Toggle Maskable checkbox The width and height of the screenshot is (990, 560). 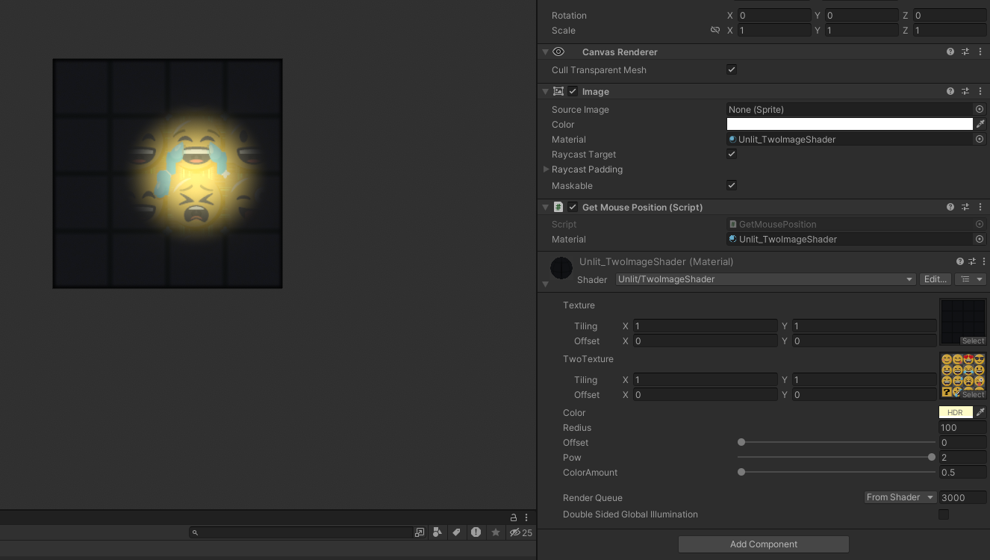[x=732, y=185]
